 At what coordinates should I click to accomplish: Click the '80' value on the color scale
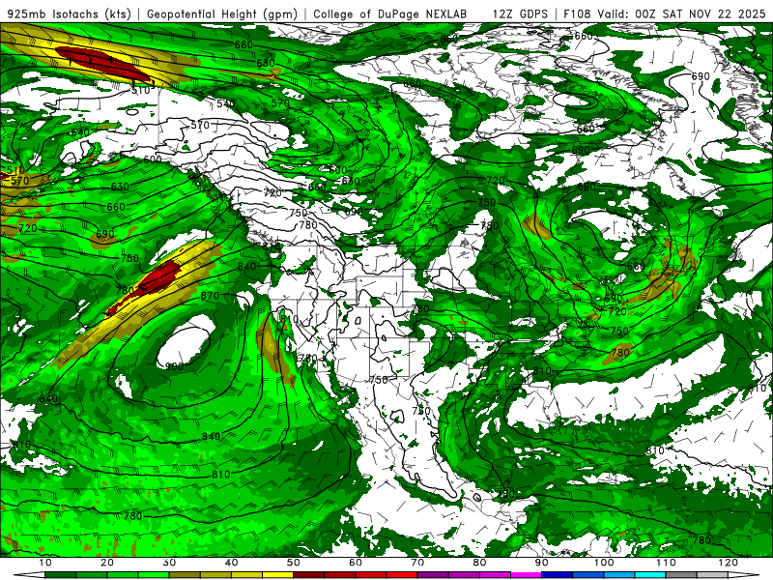479,563
